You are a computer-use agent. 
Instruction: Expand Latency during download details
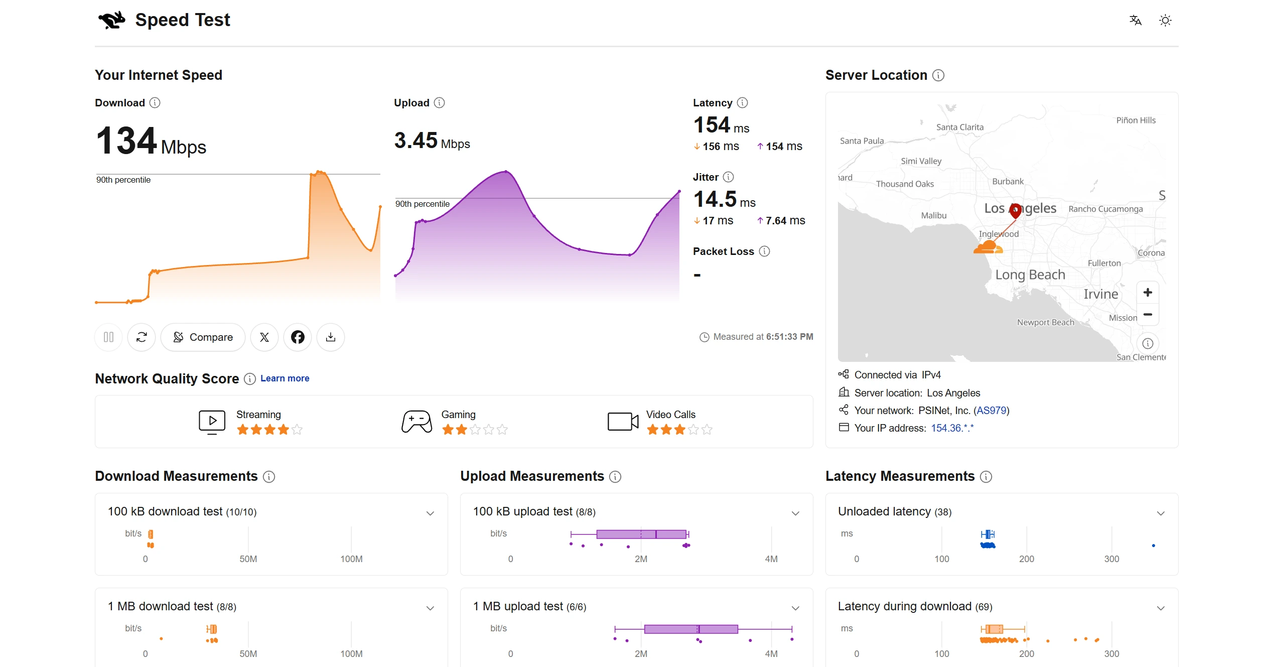pyautogui.click(x=1161, y=608)
